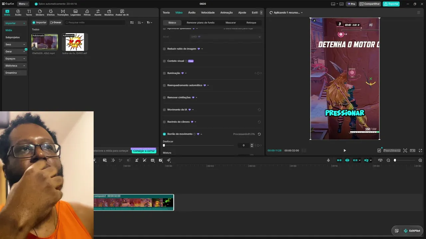Zoom in the timeline
The width and height of the screenshot is (426, 239).
click(x=420, y=160)
